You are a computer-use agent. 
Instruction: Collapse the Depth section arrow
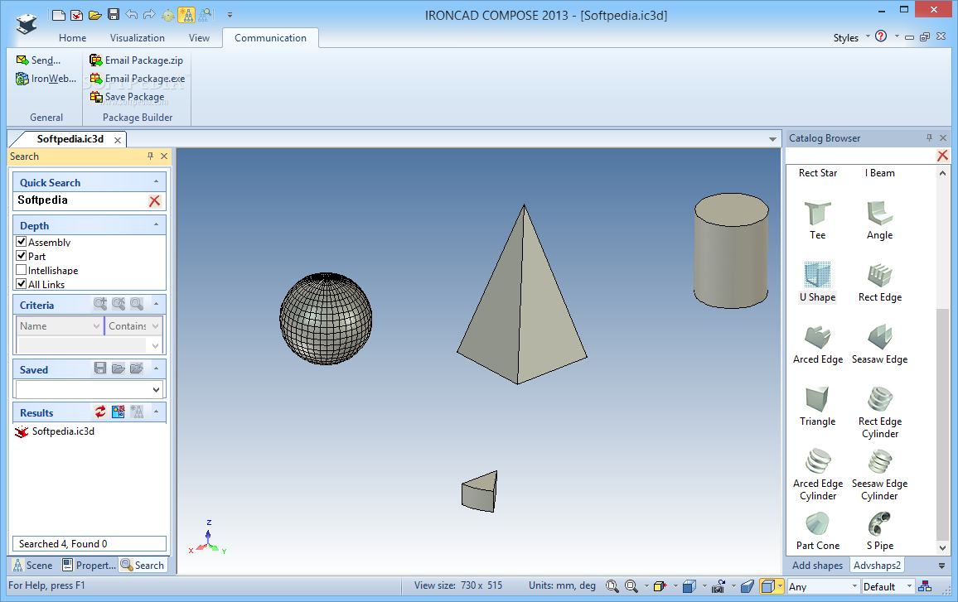[156, 225]
